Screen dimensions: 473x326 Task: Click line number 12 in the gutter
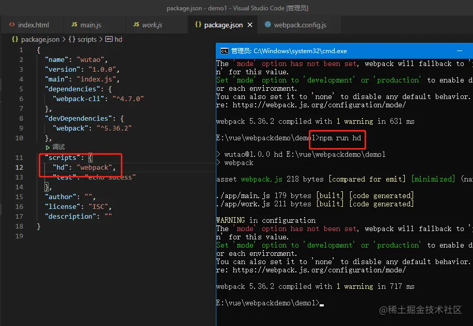[19, 168]
